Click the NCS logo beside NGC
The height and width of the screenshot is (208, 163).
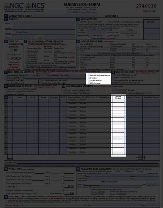[x=35, y=6]
